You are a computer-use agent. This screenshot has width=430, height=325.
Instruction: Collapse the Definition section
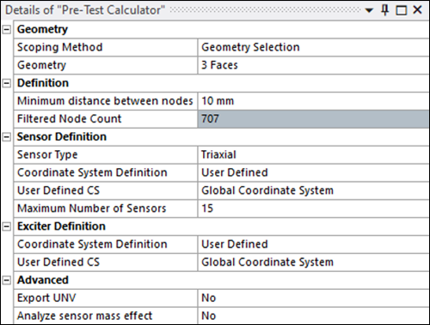[x=7, y=83]
